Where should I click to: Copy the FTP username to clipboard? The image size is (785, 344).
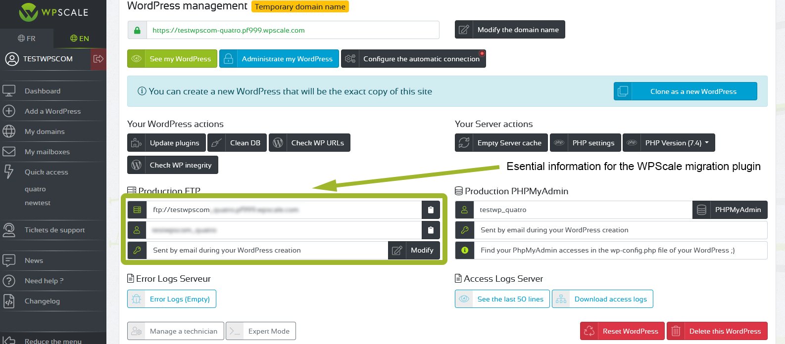point(431,230)
